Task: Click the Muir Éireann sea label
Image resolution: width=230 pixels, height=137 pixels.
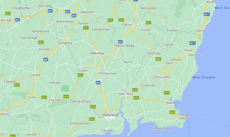Action: click(204, 77)
